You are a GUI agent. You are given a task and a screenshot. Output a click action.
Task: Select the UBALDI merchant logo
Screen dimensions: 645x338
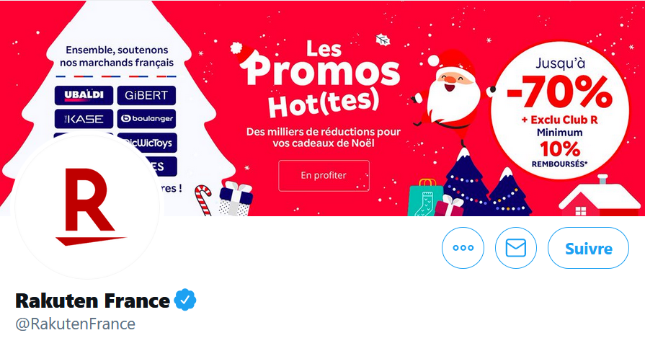84,95
